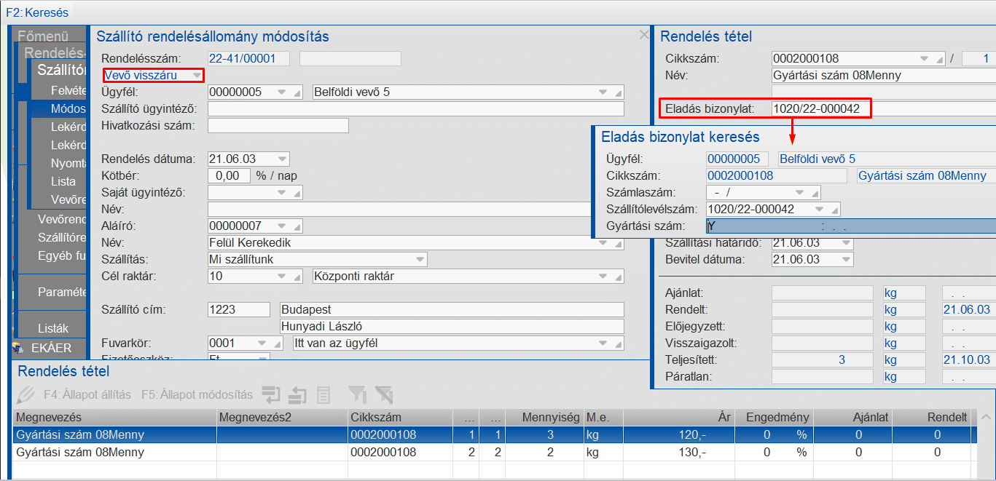Screen dimensions: 996x481
Task: Click the F2: Keresés search button
Action: click(36, 12)
